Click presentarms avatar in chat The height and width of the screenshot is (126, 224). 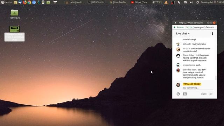pos(178,65)
